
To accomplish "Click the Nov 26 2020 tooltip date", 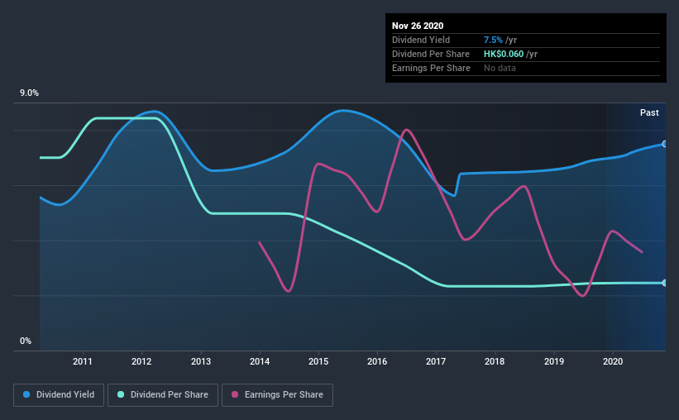I will [x=418, y=26].
